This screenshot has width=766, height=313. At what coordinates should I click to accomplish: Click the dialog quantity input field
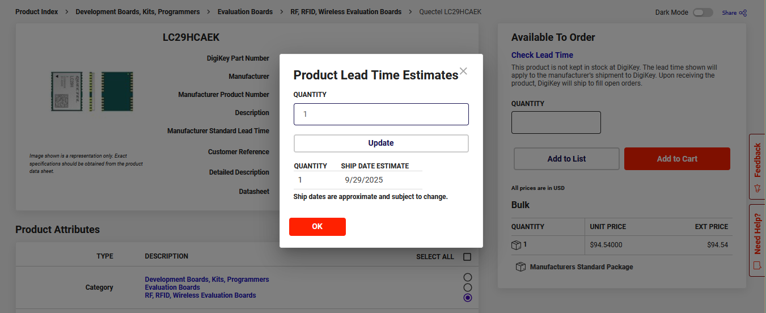click(381, 114)
